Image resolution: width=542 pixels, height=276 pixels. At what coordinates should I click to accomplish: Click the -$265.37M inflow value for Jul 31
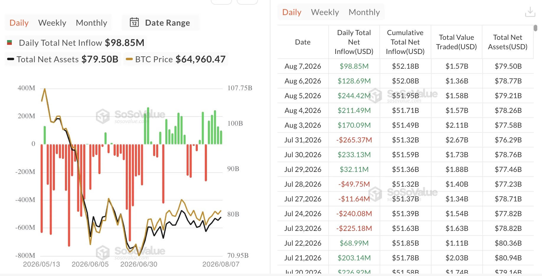(x=354, y=140)
